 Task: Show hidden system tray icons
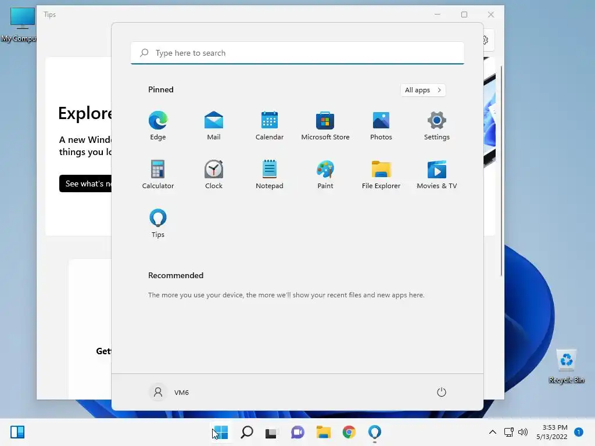pyautogui.click(x=493, y=432)
